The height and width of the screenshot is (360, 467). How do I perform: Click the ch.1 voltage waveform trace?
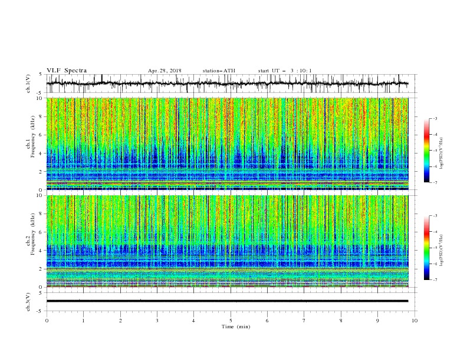227,84
